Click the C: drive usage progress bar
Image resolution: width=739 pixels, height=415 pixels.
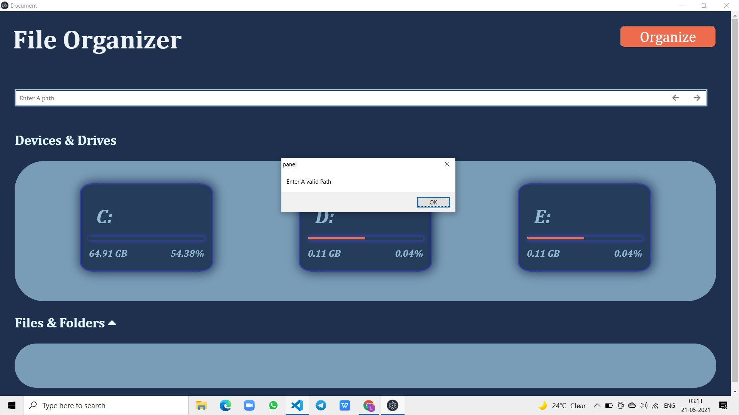click(146, 238)
